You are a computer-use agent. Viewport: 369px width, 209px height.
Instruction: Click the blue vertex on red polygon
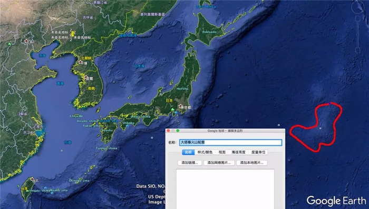(x=329, y=103)
